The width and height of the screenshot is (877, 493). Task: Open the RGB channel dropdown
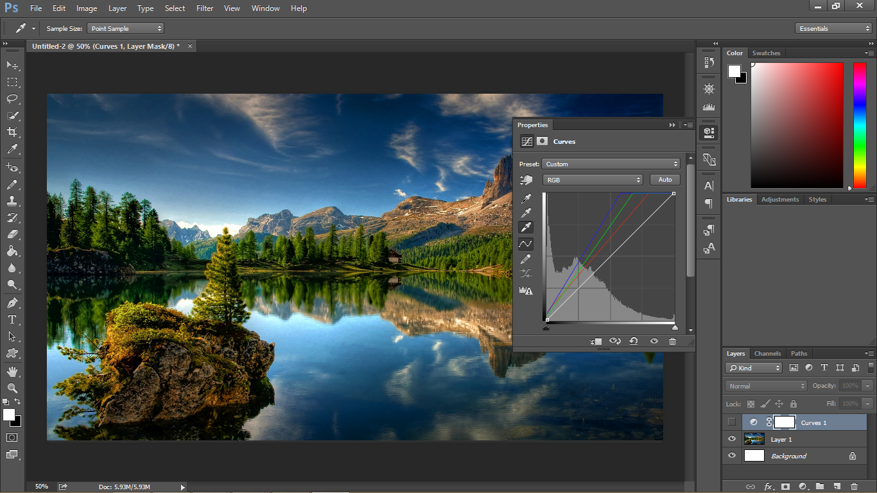[593, 180]
